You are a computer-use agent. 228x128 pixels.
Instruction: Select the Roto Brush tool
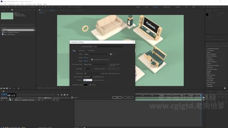point(50,7)
